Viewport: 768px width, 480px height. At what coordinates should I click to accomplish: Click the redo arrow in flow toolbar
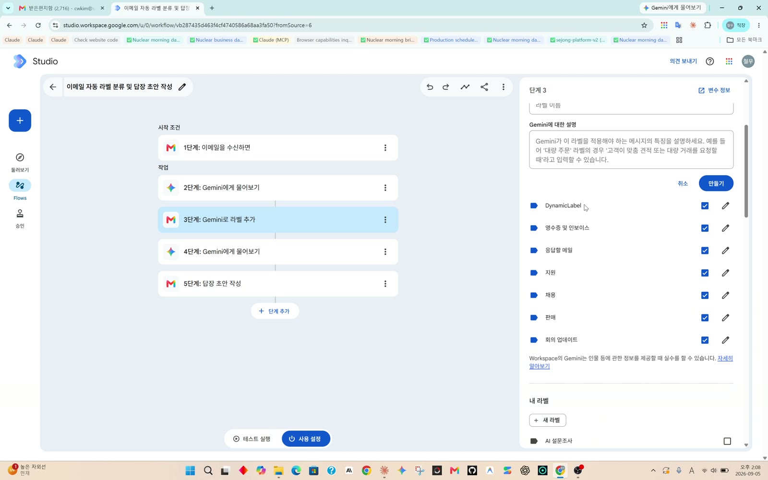pos(446,87)
